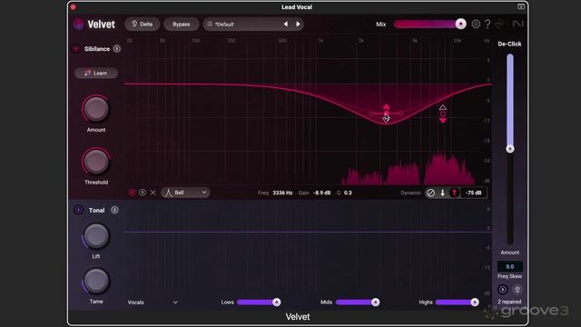Screen dimensions: 581x327
Task: Click the Bypass button
Action: click(182, 25)
